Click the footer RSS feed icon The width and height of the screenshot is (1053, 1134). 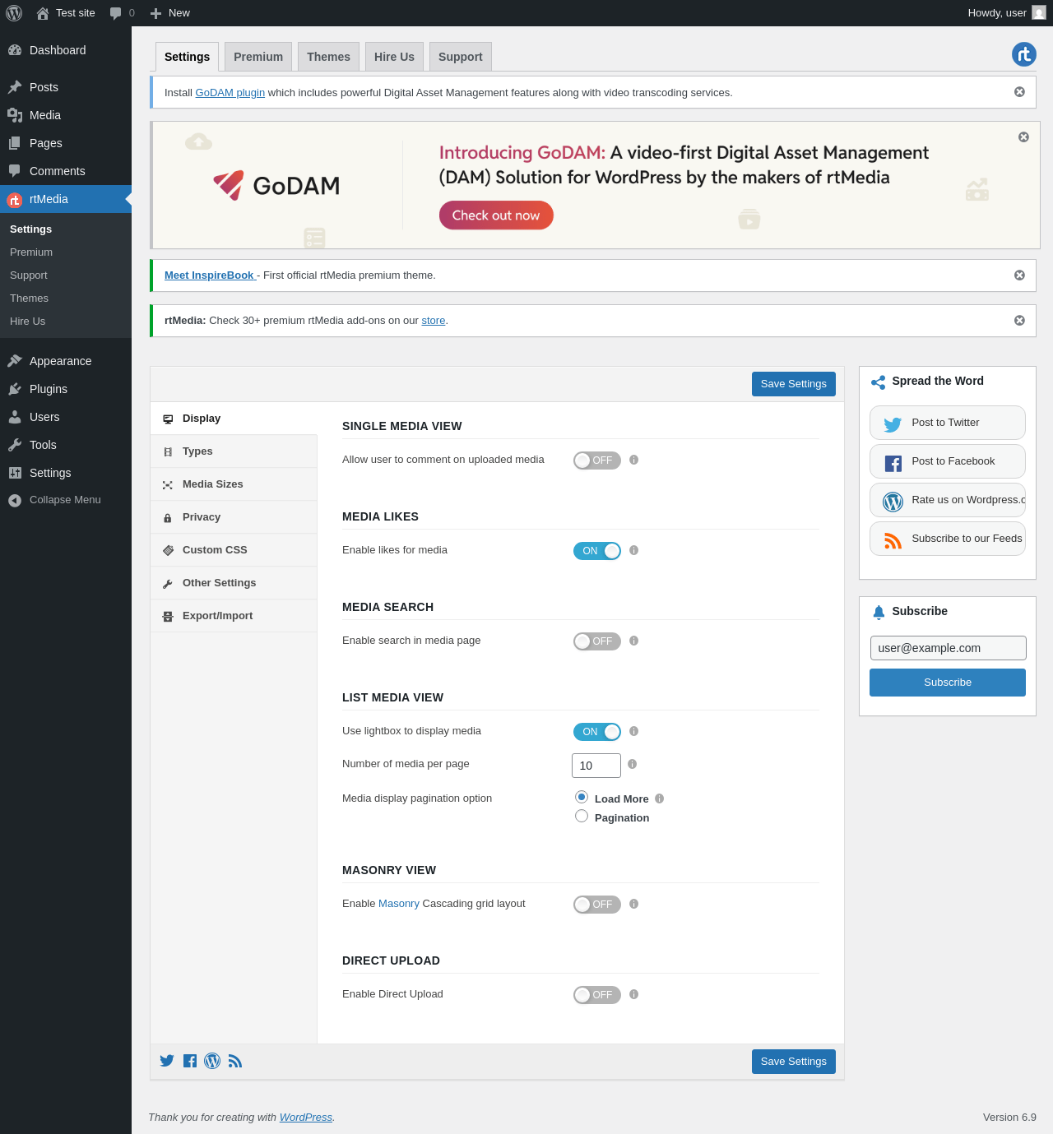tap(235, 1061)
